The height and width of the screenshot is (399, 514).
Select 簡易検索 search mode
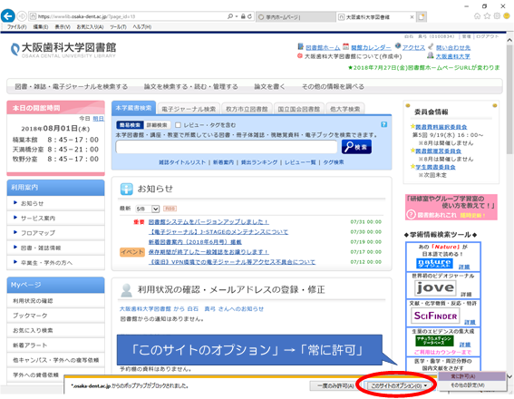[x=130, y=125]
